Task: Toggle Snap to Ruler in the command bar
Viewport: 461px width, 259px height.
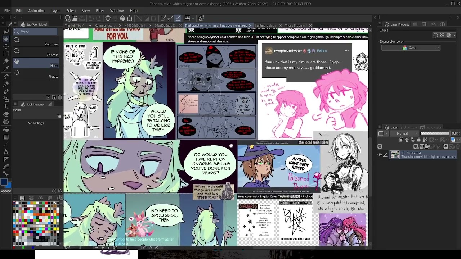Action: click(x=163, y=18)
